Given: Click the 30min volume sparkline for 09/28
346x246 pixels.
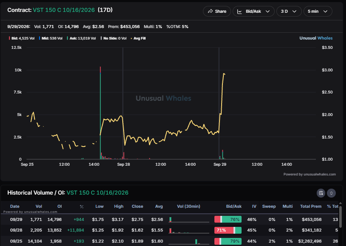Looking at the screenshot, I should coord(189,231).
